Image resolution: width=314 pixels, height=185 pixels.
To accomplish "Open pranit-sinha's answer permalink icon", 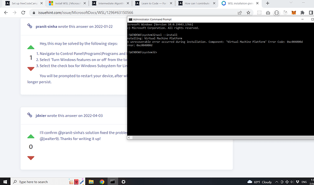I will 30,26.
